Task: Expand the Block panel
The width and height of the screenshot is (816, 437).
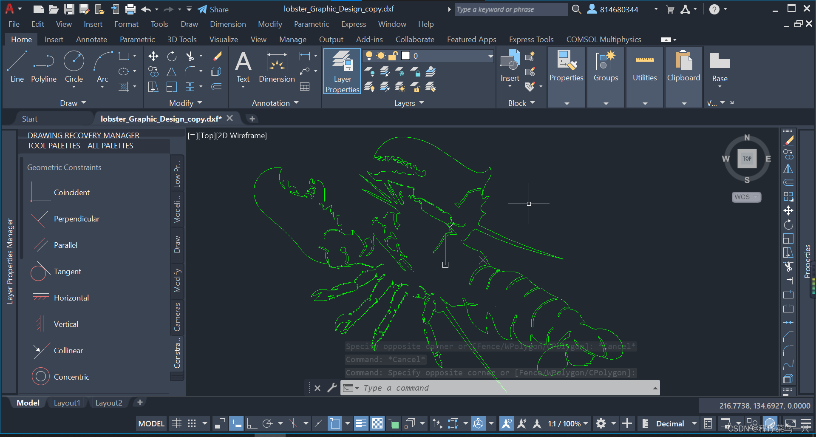Action: 521,103
